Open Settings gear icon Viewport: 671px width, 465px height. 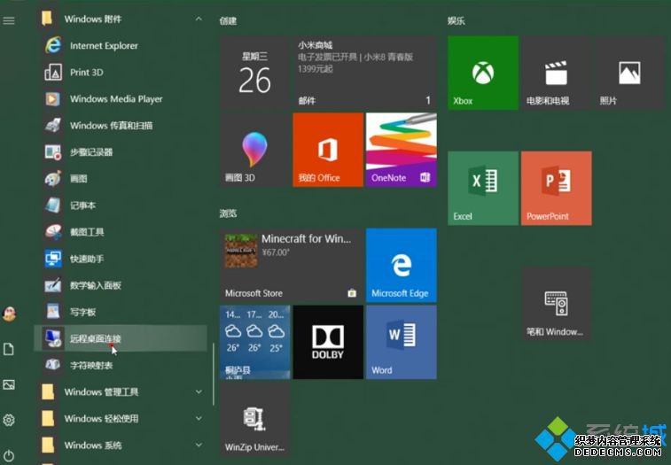pyautogui.click(x=9, y=420)
